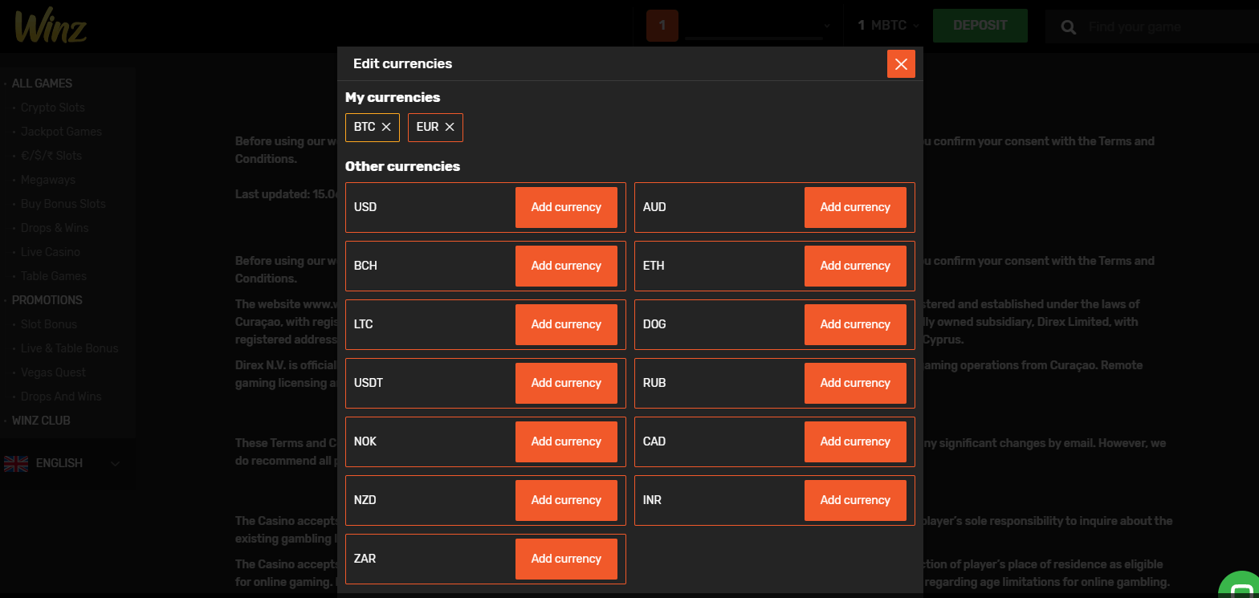Open €/$/₹ Slots category
Image resolution: width=1259 pixels, height=598 pixels.
pos(51,156)
